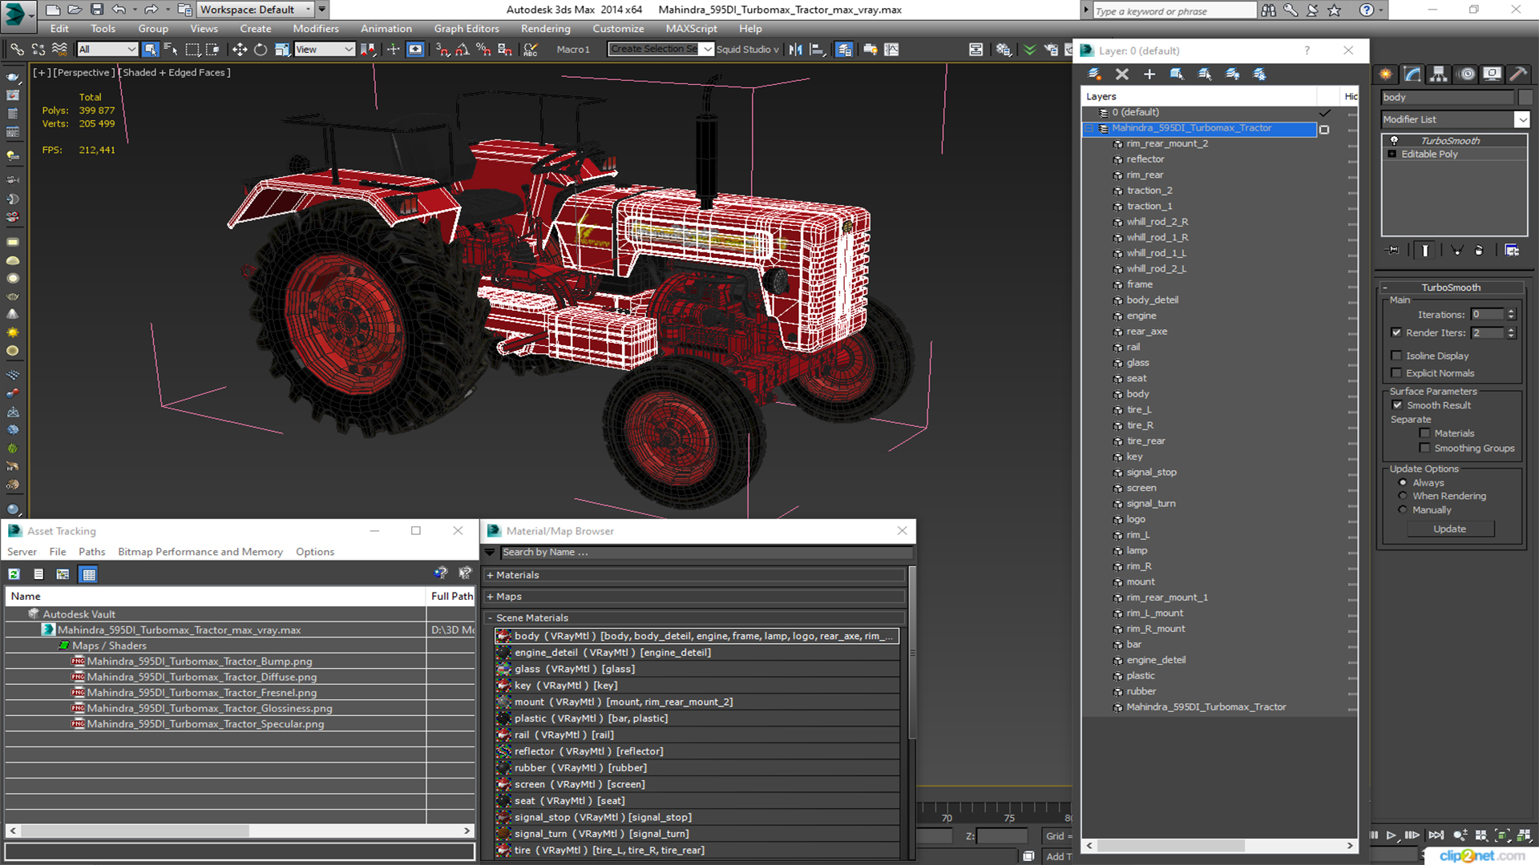
Task: Collapse the TurboSmooth rollout
Action: click(x=1385, y=288)
